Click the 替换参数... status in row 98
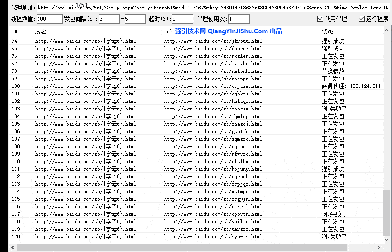The width and height of the screenshot is (392, 252). (x=337, y=71)
